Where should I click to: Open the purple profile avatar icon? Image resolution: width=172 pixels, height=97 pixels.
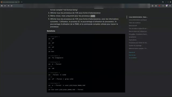pyautogui.click(x=167, y=6)
